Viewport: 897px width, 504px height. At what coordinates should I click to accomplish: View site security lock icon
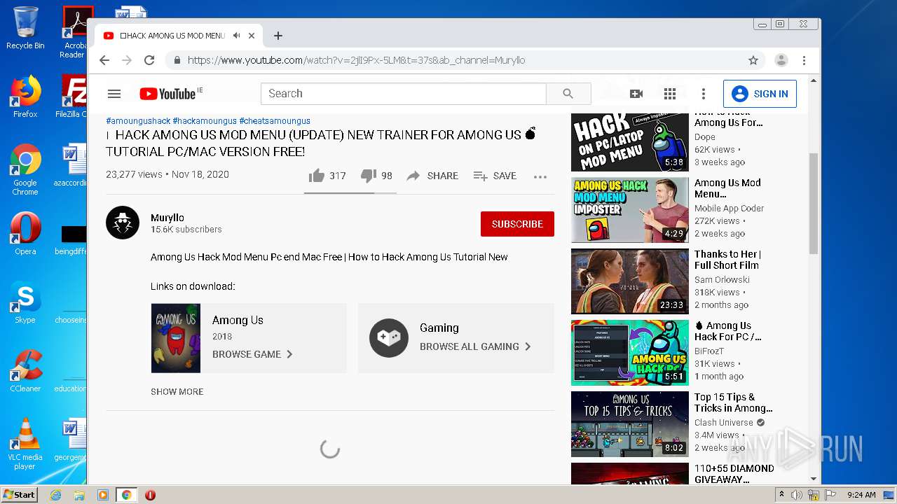(177, 60)
